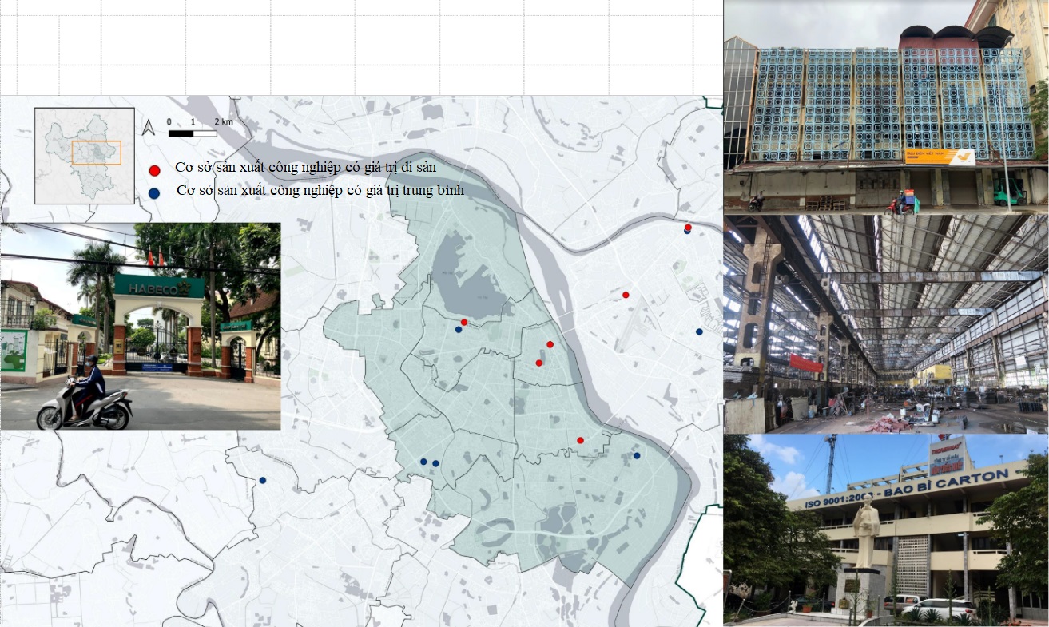The height and width of the screenshot is (627, 1049).
Task: Click the yellow postal sign on the facade
Action: [x=940, y=156]
